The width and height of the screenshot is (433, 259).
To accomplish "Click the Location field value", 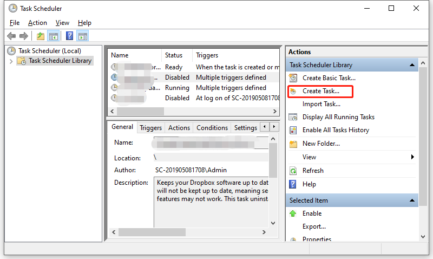I will click(x=211, y=157).
